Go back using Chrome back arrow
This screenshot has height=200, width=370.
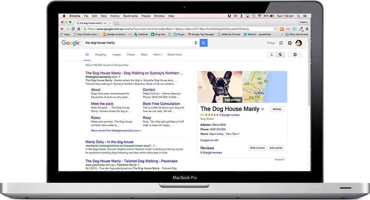click(62, 29)
